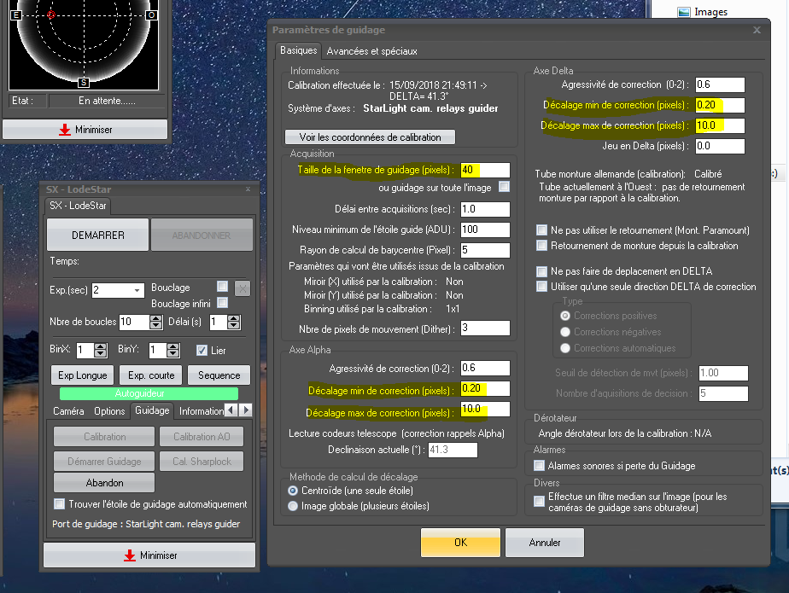
Task: Click Axe Delta Agressivité de correction field
Action: pyautogui.click(x=720, y=84)
